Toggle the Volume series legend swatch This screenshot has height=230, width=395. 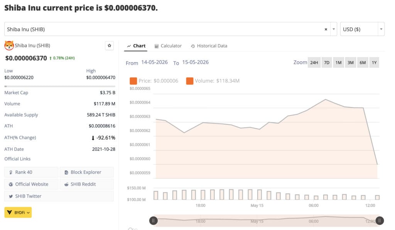190,81
